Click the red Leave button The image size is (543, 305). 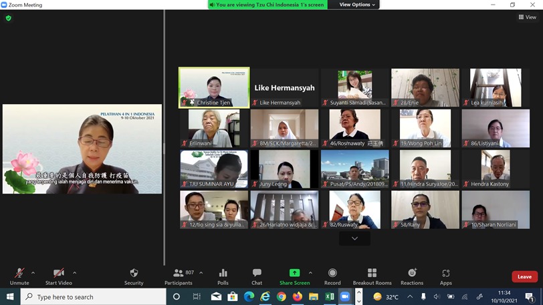coord(524,277)
